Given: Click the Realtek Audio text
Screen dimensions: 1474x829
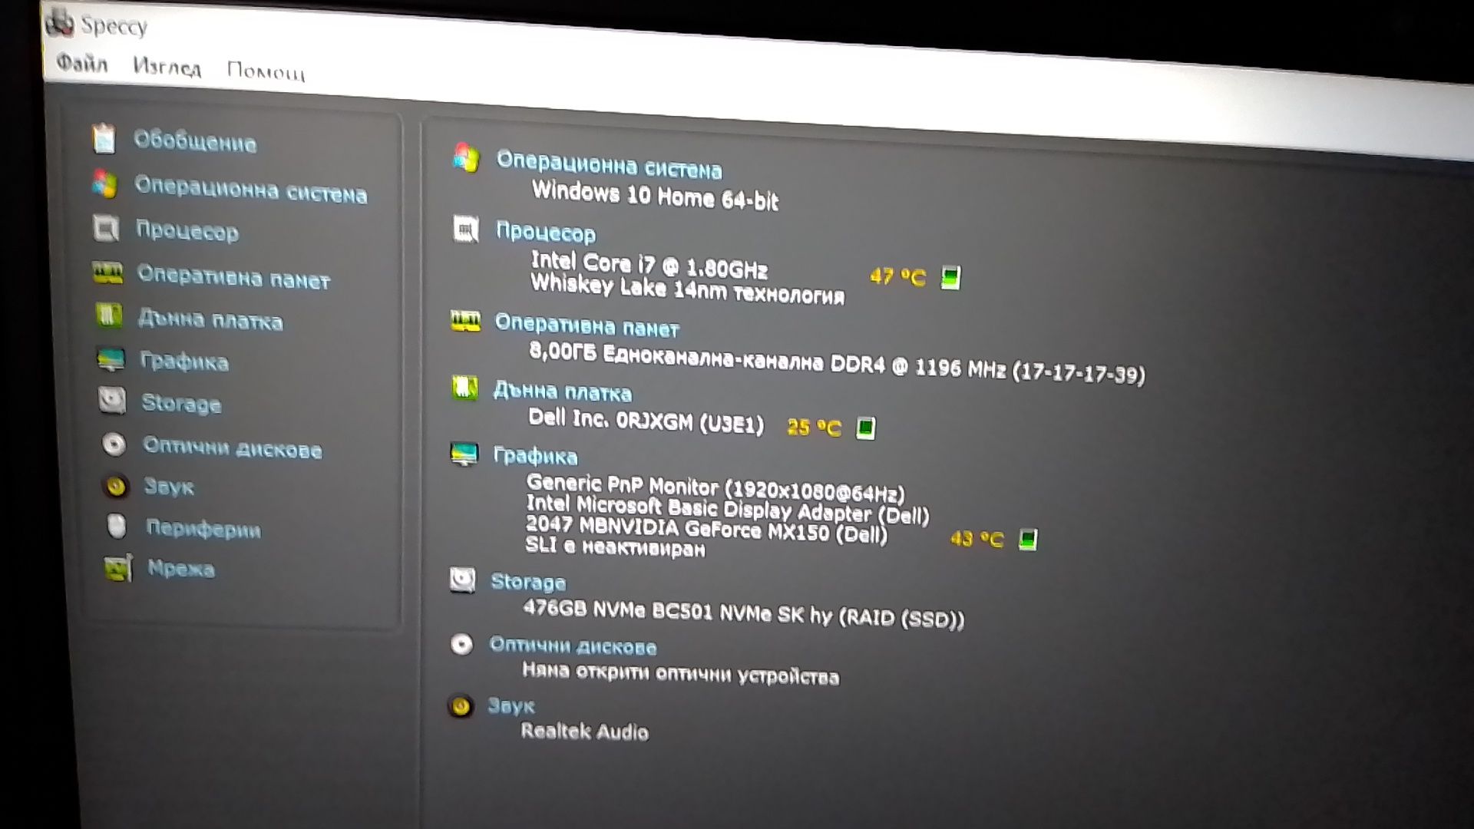Looking at the screenshot, I should coord(584,732).
